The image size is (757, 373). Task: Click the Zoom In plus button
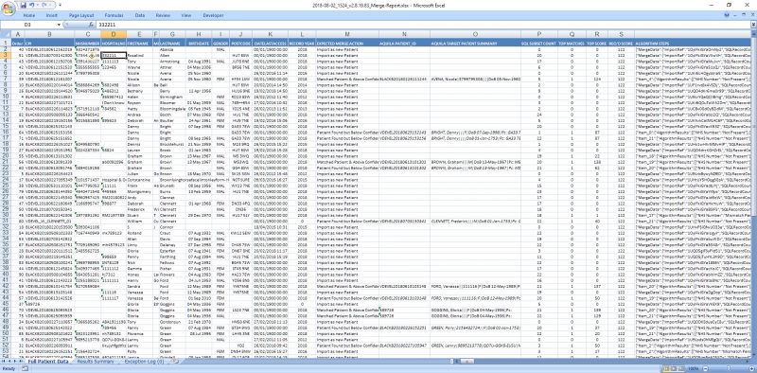751,368
